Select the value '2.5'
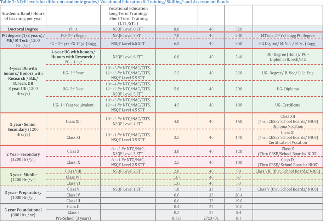Viewport: 323px width, 221px height. pos(176,162)
